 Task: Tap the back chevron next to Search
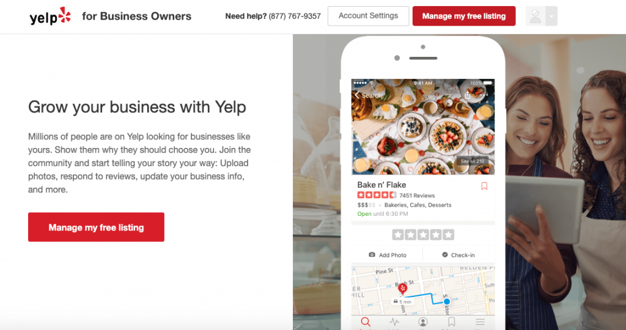click(357, 95)
